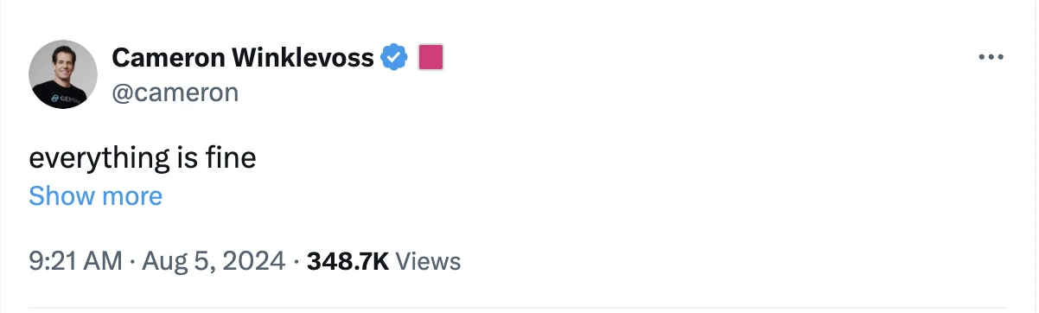Click the first name Cameron in bold

coord(161,58)
